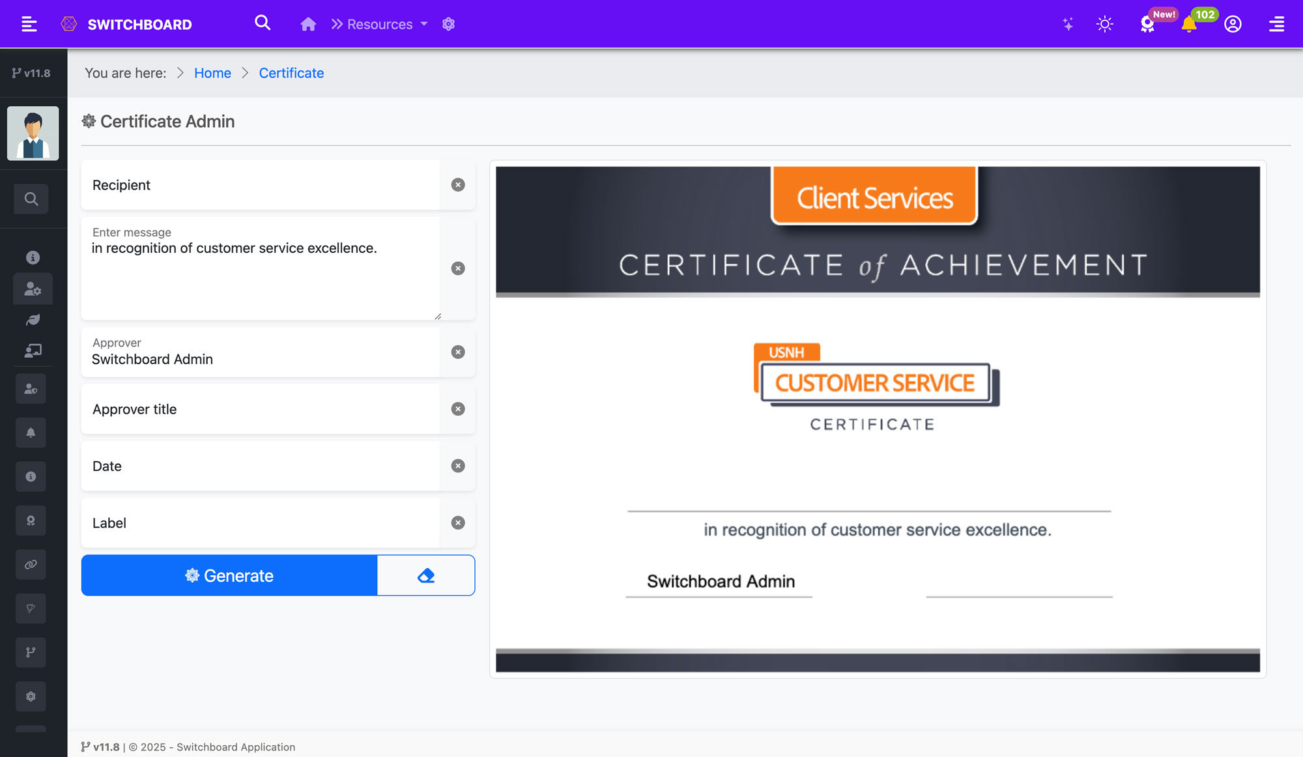
Task: Click into the Recipient input field
Action: tap(261, 185)
